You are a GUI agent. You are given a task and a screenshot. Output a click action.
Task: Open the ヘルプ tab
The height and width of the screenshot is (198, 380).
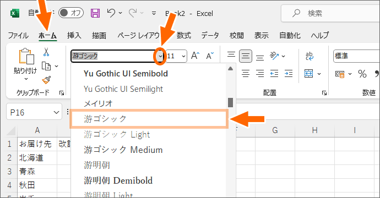coord(320,36)
